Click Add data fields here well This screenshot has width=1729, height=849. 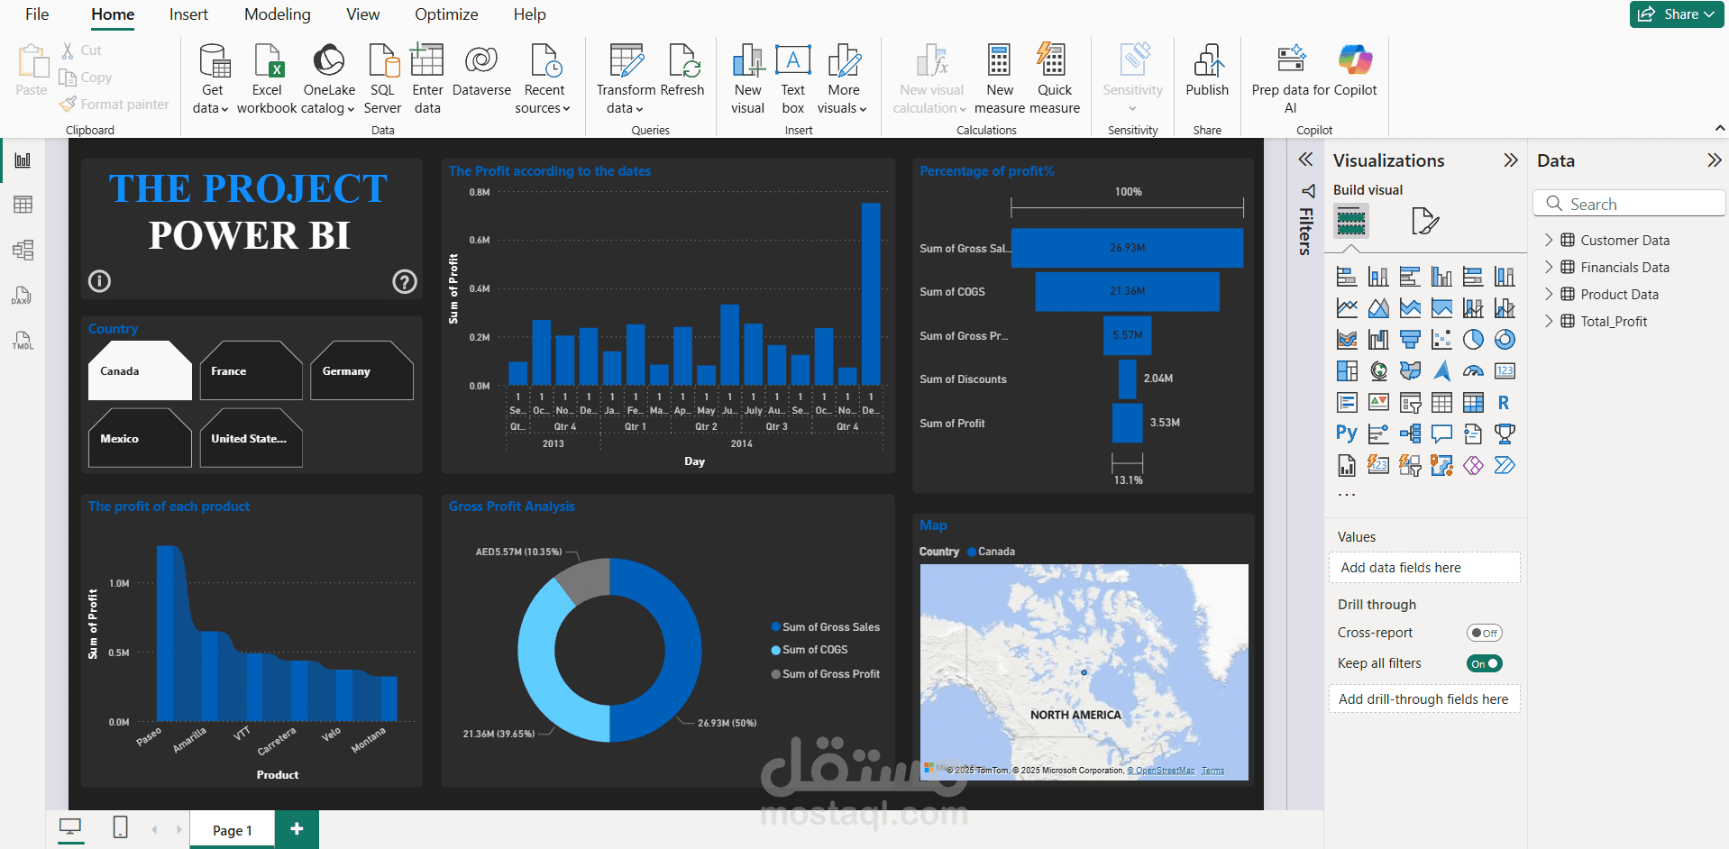[x=1424, y=568]
